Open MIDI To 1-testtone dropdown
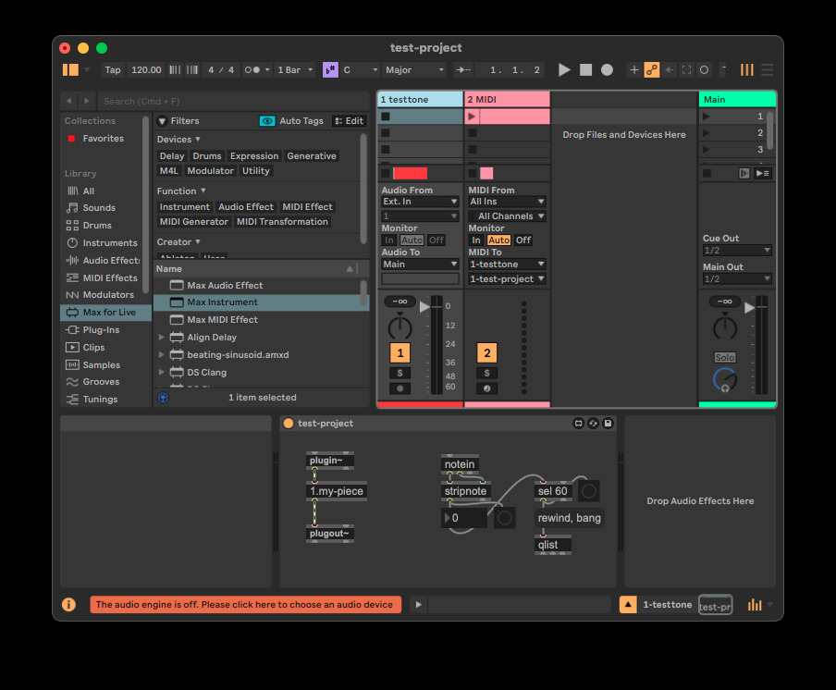The width and height of the screenshot is (836, 690). tap(507, 265)
